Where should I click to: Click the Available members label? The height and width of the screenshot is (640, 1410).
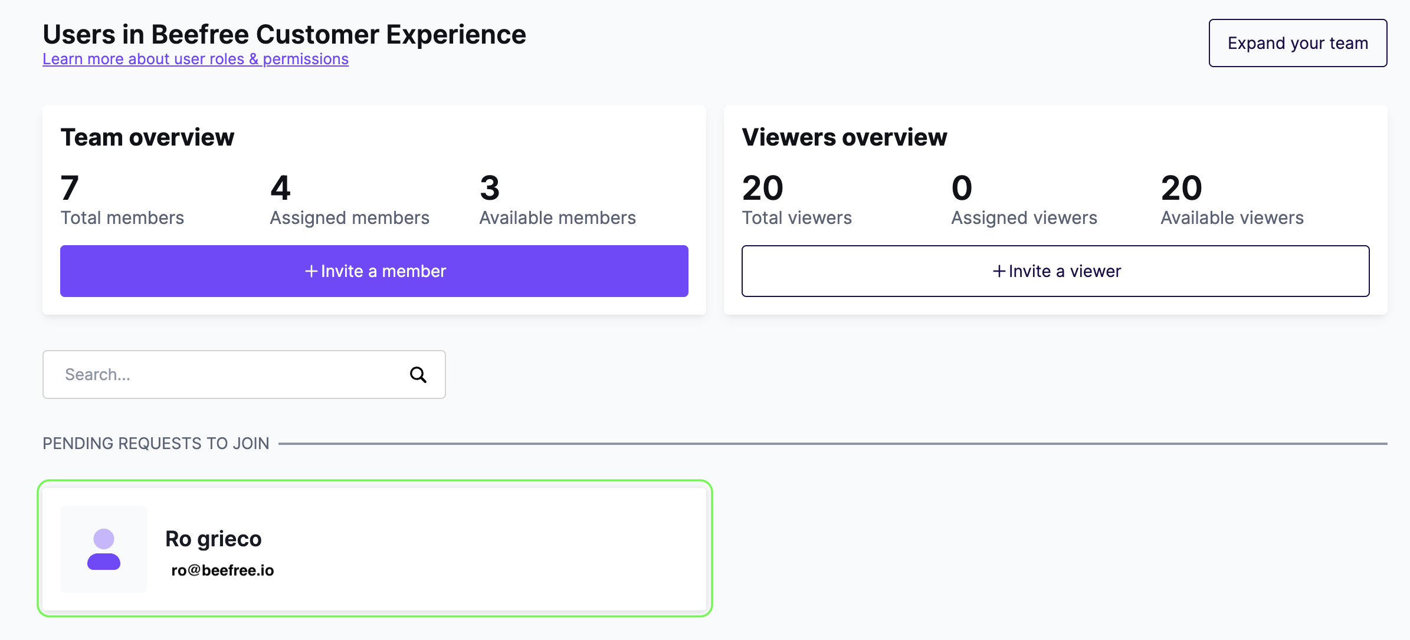pos(558,218)
